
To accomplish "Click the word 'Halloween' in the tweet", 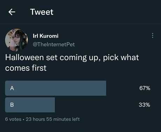I will (x=24, y=58).
